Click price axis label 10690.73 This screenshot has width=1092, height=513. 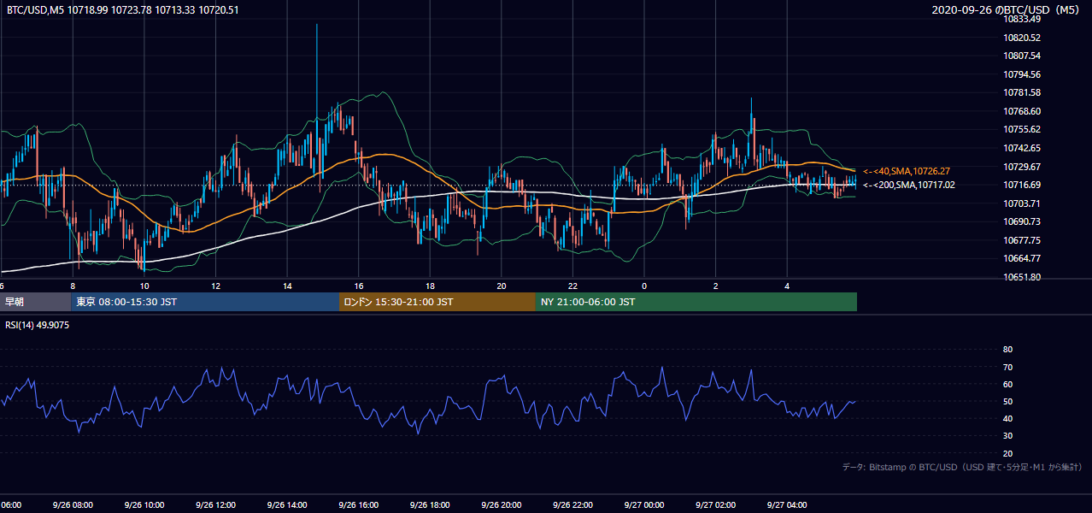(x=1022, y=221)
